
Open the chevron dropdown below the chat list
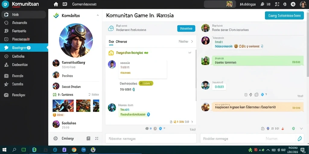(301, 129)
